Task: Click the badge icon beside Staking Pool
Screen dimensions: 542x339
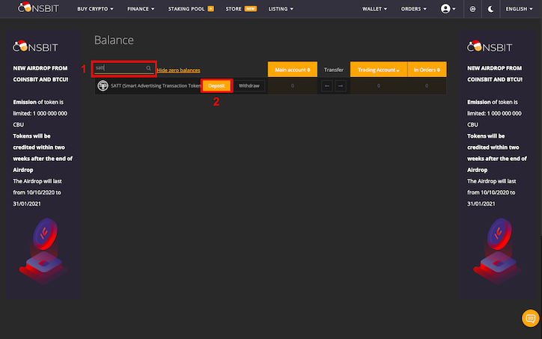Action: click(x=210, y=9)
